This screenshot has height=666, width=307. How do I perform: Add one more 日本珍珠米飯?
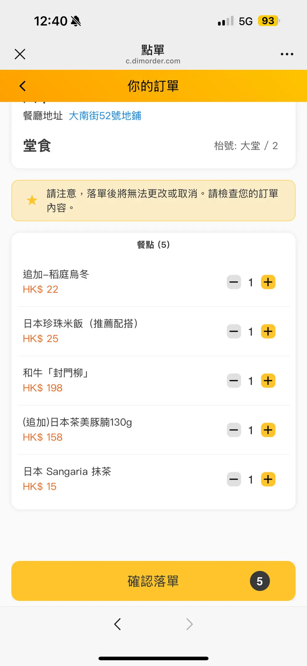pyautogui.click(x=268, y=331)
